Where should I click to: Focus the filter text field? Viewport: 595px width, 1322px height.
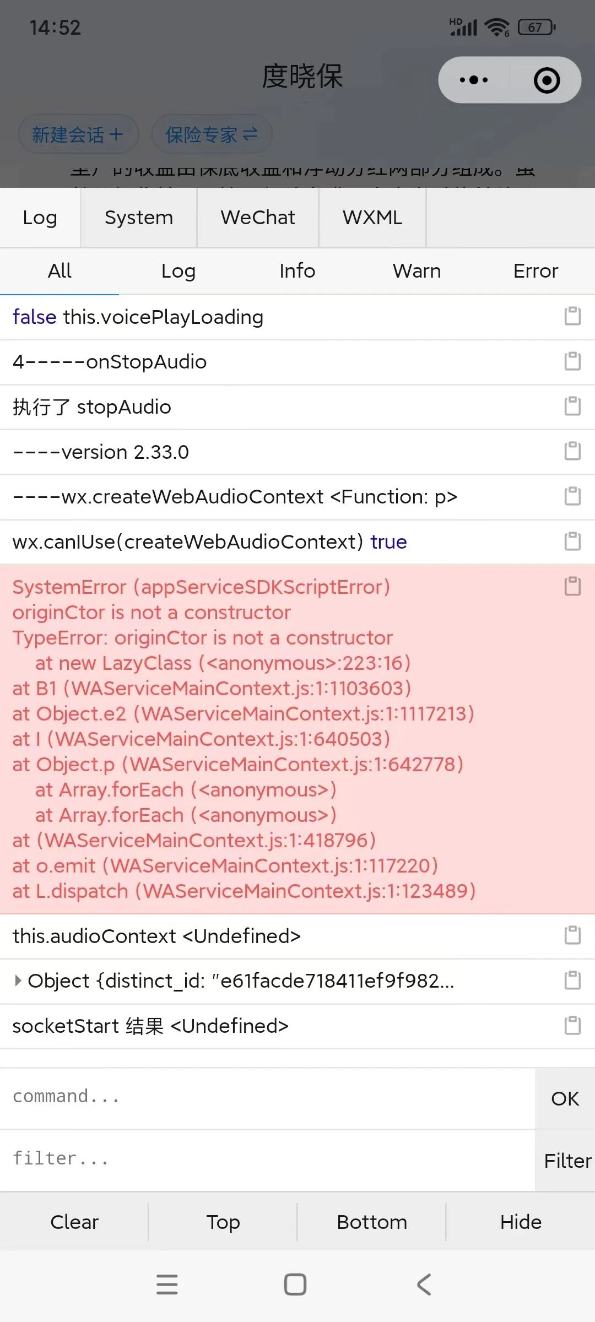tap(267, 1160)
